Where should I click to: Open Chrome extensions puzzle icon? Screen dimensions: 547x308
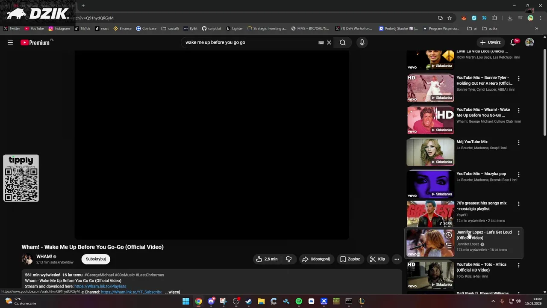[x=495, y=18]
